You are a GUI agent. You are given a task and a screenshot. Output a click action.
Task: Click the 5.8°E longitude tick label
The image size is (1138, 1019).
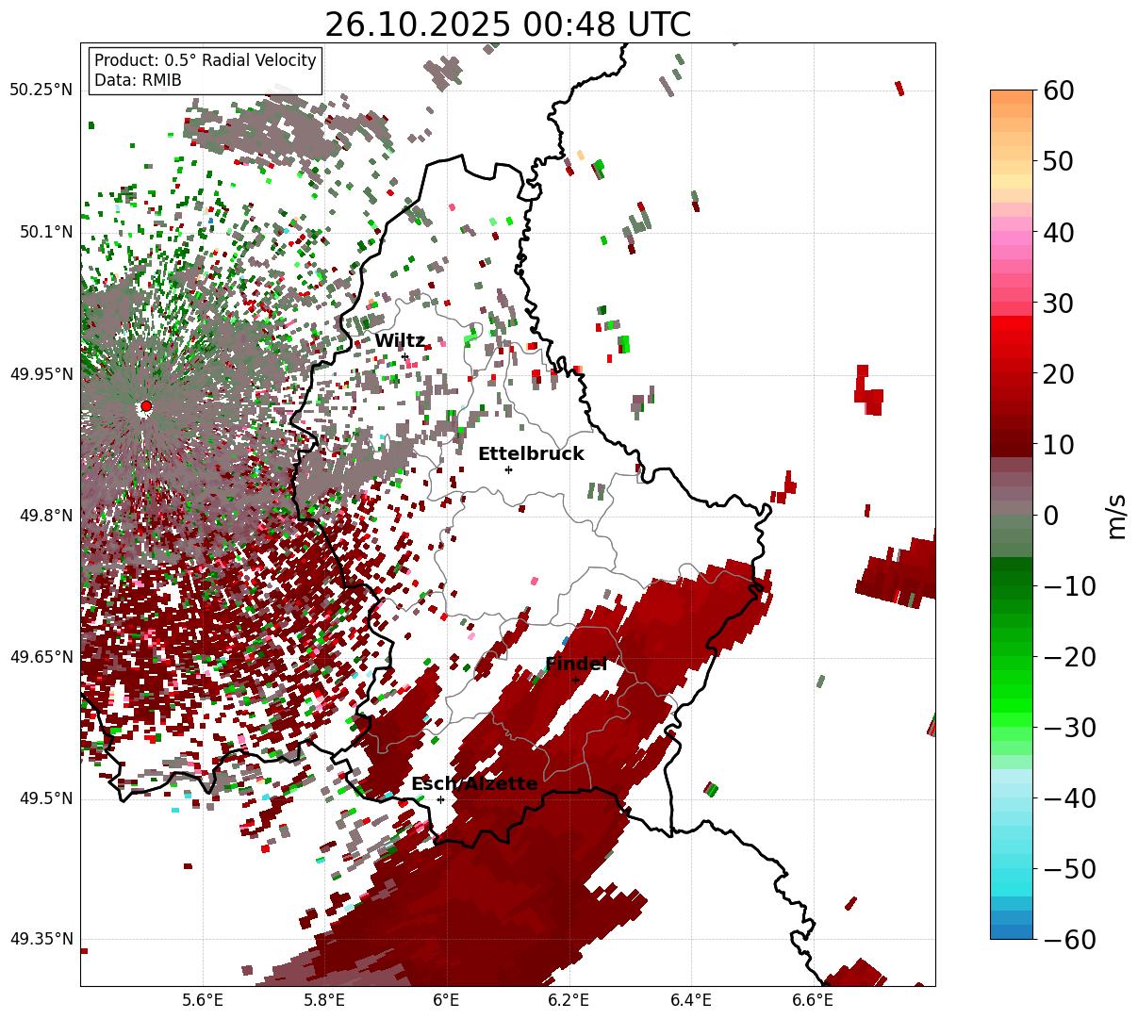pos(324,1000)
